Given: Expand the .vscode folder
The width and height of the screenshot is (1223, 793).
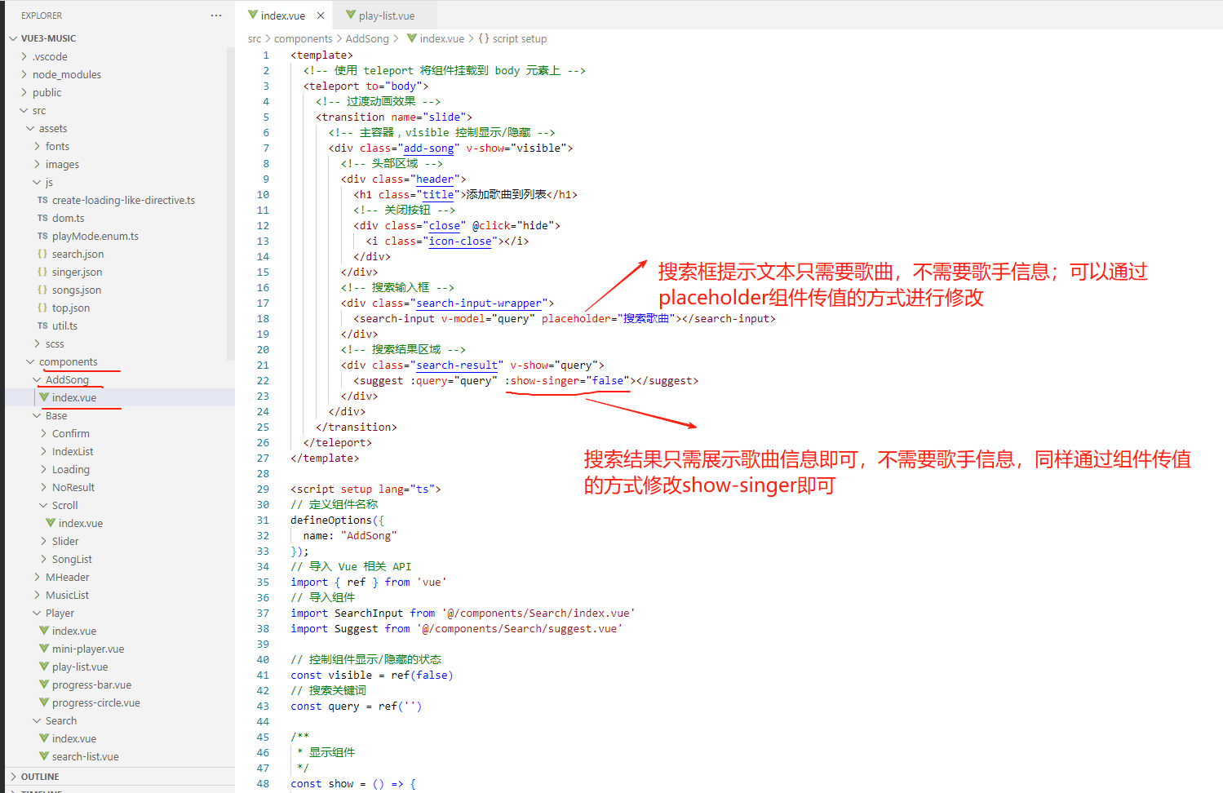Looking at the screenshot, I should coord(24,56).
